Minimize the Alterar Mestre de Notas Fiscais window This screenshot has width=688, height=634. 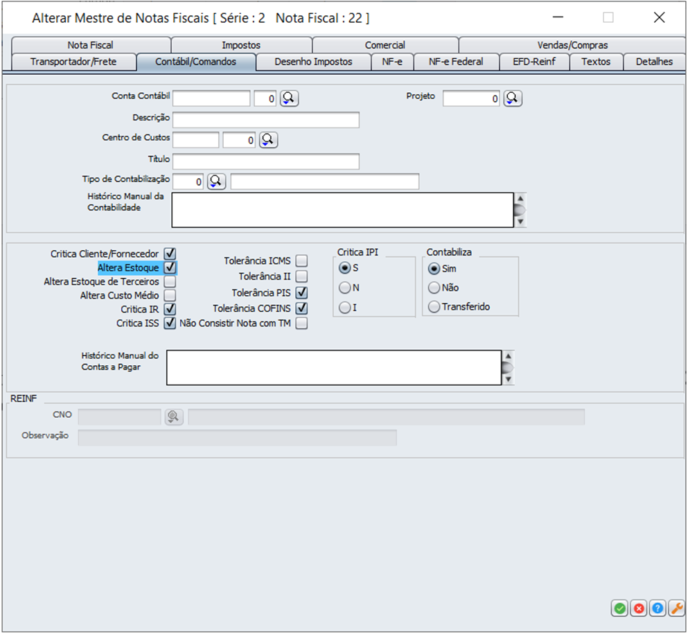[x=558, y=17]
